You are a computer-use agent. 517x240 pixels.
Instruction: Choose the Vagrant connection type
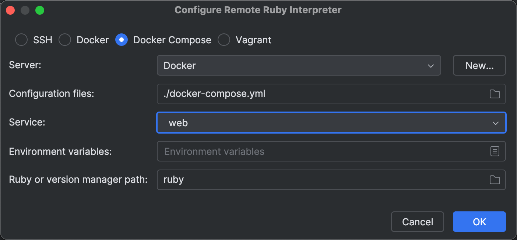coord(224,40)
